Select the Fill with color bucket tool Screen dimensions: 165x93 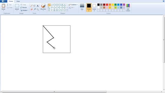tap(35, 6)
